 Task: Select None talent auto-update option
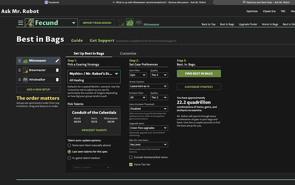coord(69,145)
